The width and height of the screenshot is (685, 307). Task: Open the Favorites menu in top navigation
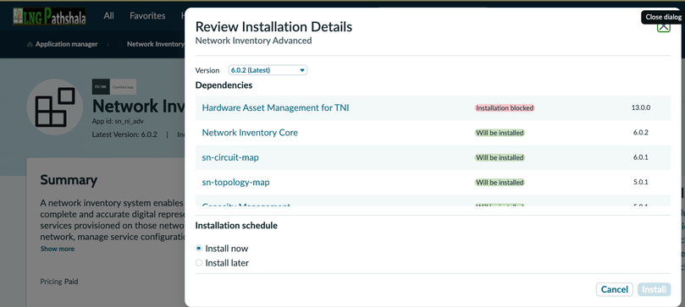pyautogui.click(x=147, y=16)
